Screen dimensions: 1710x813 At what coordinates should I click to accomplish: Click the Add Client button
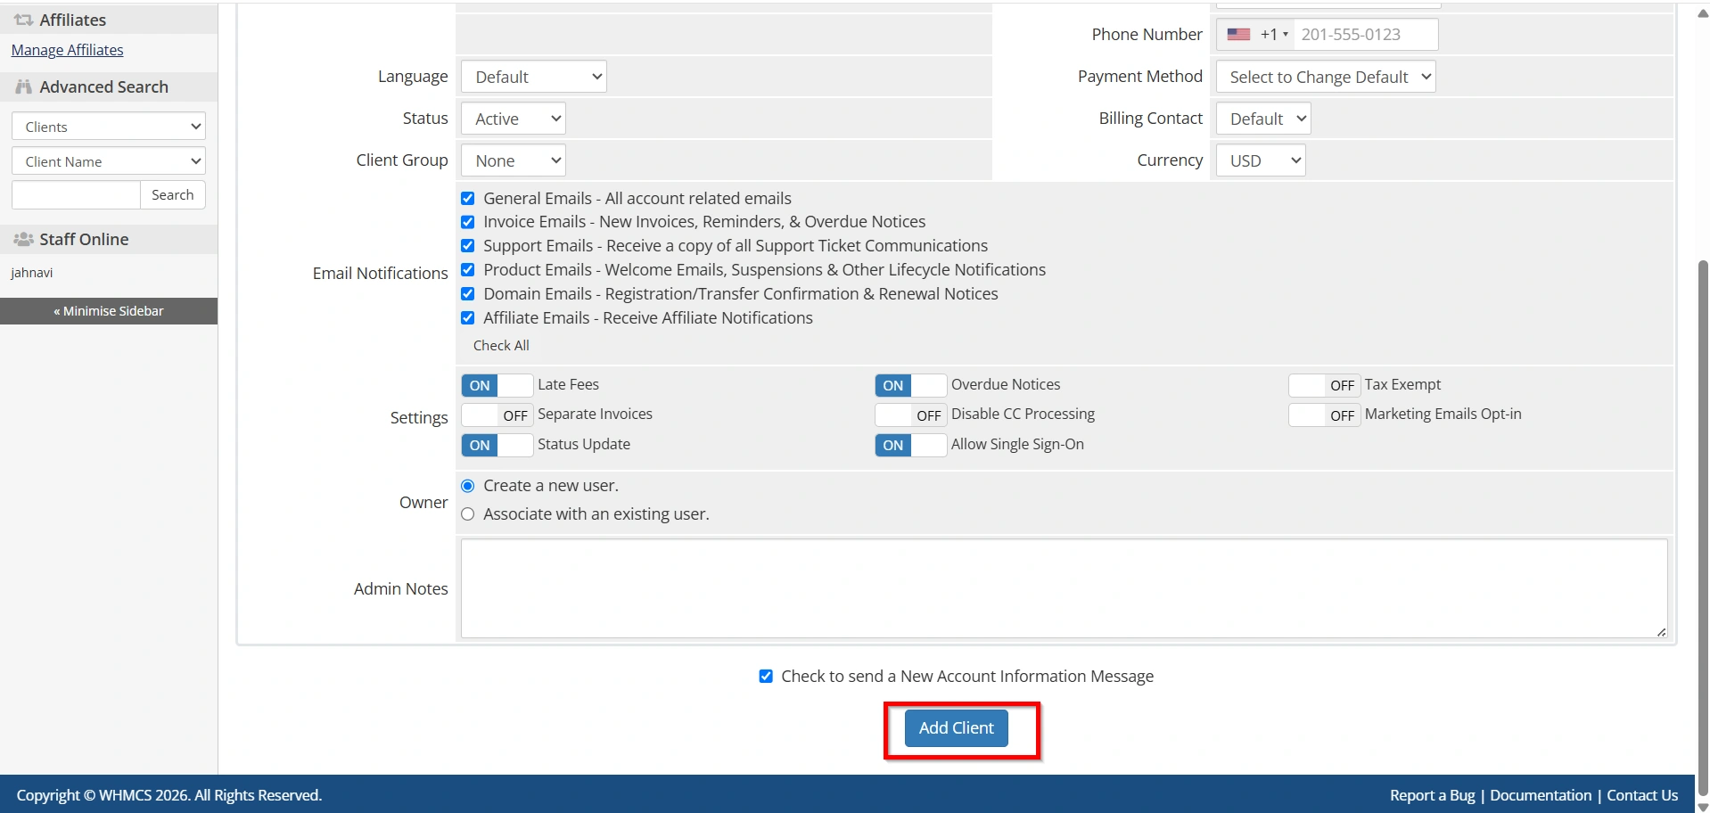957,728
